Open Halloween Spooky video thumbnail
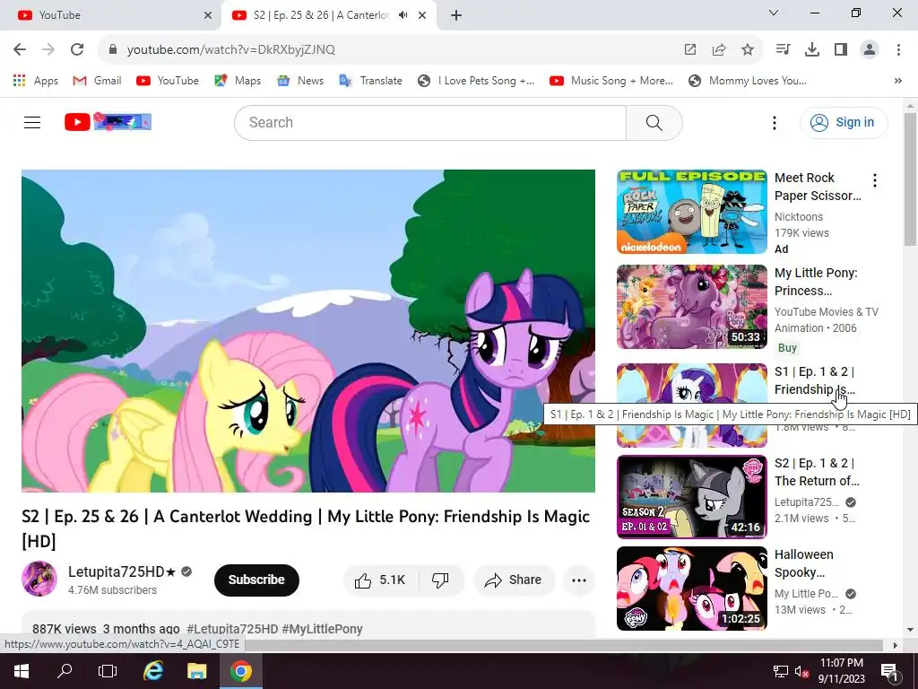Viewport: 918px width, 689px height. 692,589
